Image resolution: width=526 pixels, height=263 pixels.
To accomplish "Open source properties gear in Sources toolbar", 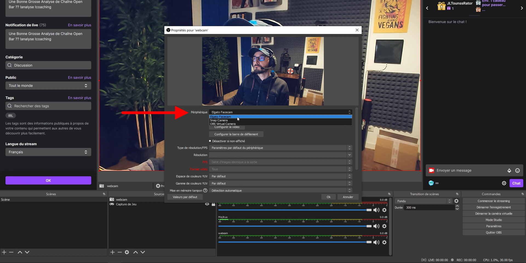I will point(127,252).
